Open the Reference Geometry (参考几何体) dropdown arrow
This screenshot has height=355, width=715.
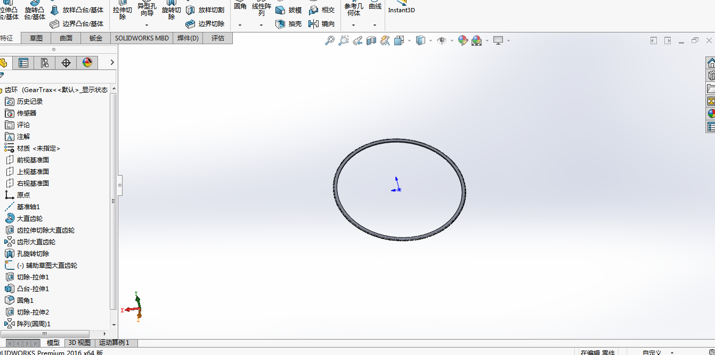click(353, 25)
